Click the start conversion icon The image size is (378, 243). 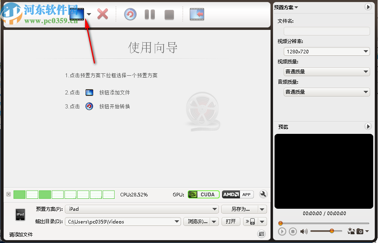pos(130,14)
